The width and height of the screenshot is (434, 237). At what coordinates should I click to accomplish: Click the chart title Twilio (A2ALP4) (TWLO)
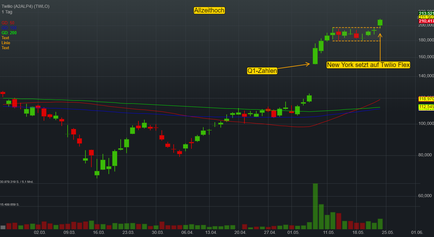(26, 6)
